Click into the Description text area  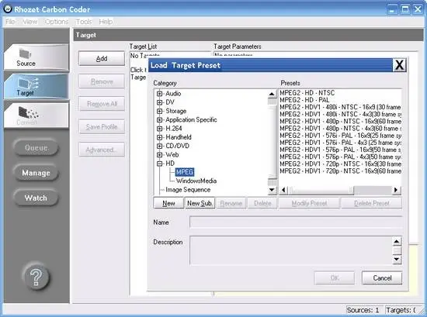pyautogui.click(x=291, y=250)
